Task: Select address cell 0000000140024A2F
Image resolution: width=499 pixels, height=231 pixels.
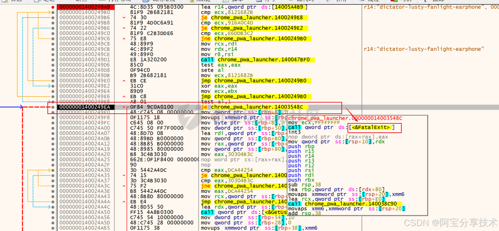Action: coord(85,165)
